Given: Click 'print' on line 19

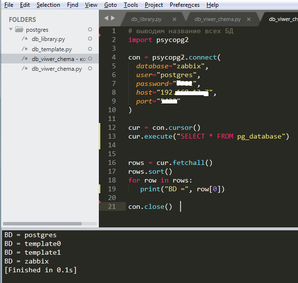Looking at the screenshot, I should point(150,189).
